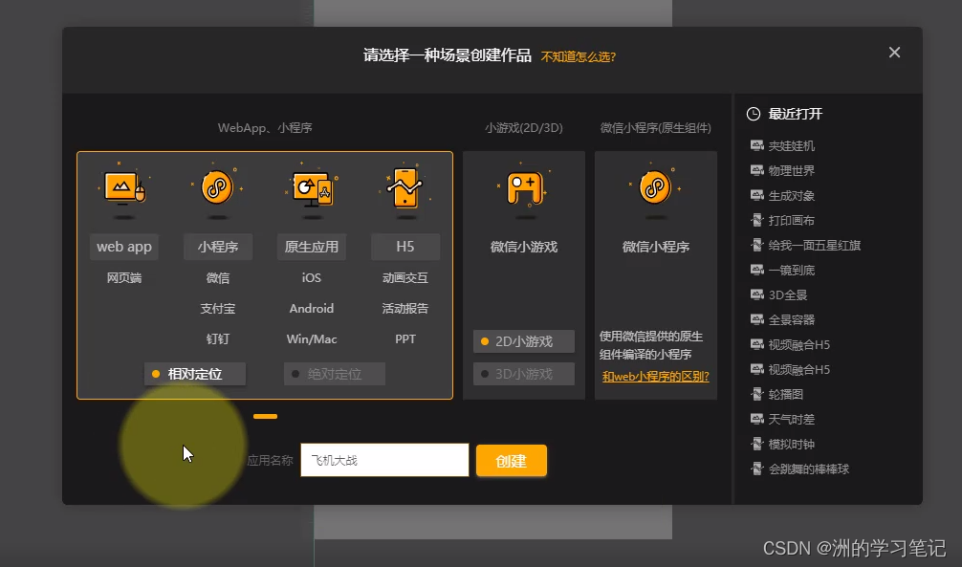Open the 3D全景 recent project
Image resolution: width=962 pixels, height=567 pixels.
[786, 294]
